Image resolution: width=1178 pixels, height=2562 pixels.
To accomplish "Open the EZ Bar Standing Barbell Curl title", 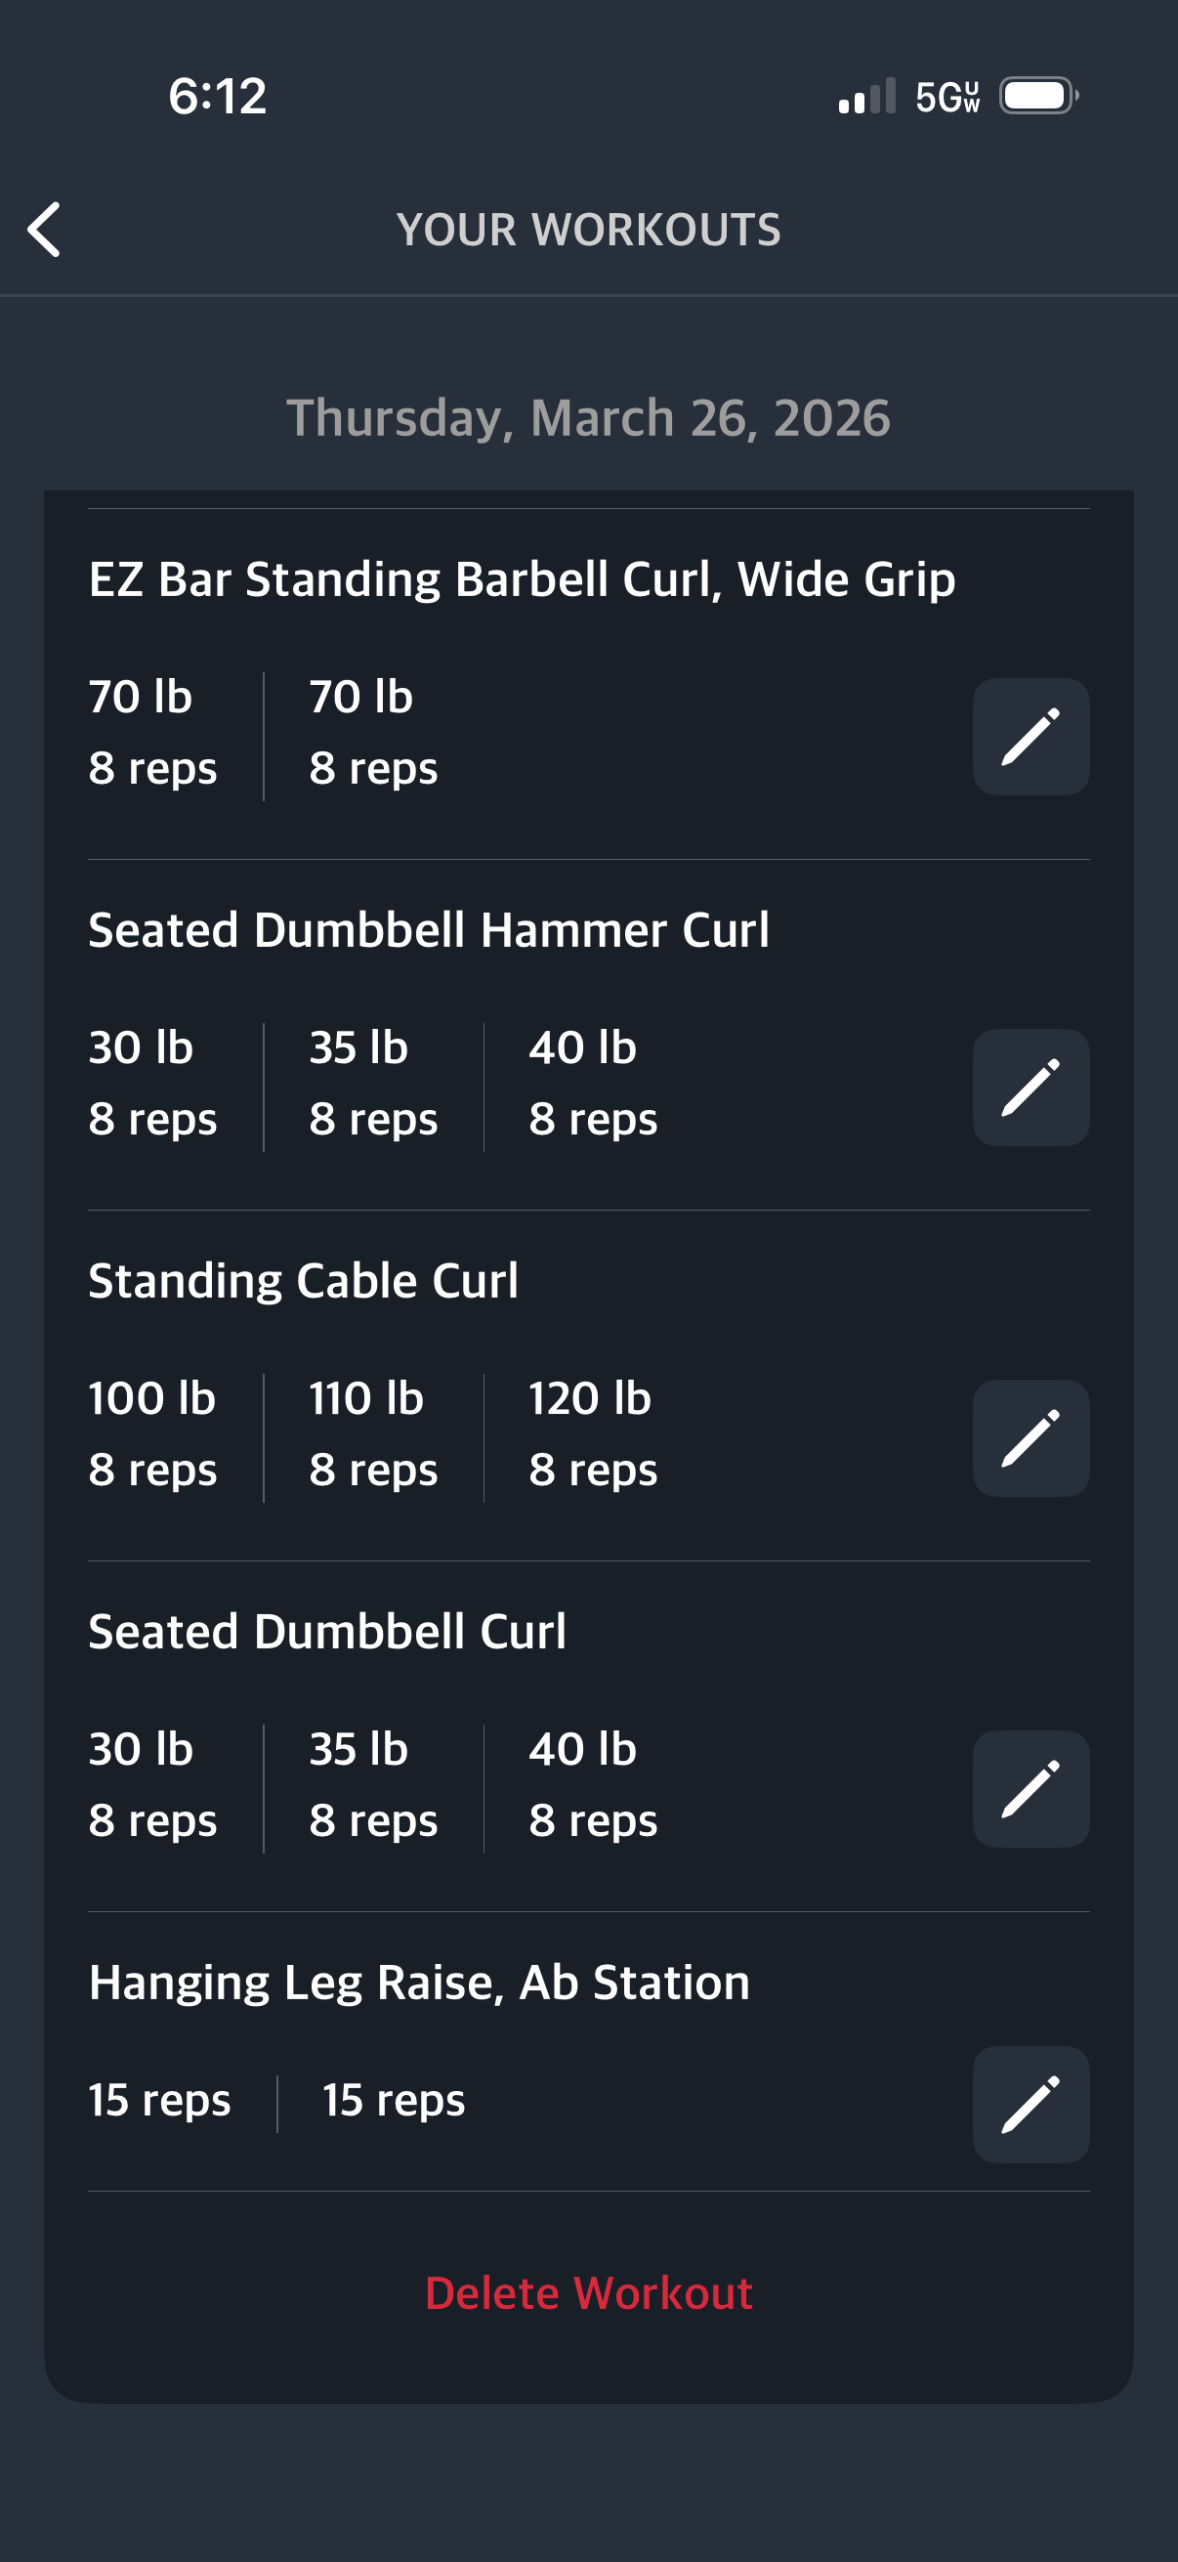I will 522,578.
